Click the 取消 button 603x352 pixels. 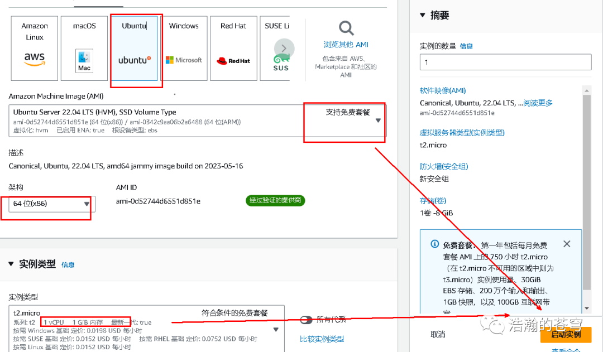tap(438, 334)
